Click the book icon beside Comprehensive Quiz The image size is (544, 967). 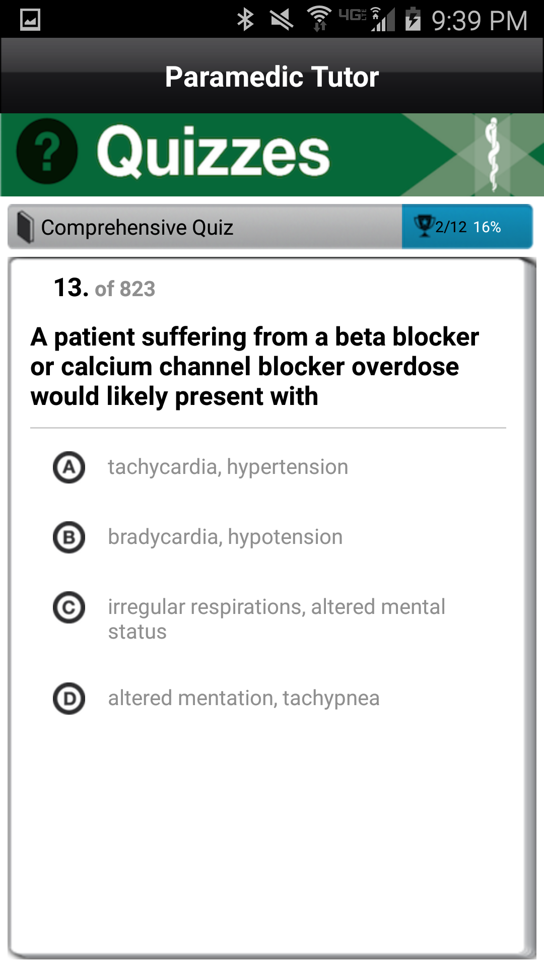(26, 227)
